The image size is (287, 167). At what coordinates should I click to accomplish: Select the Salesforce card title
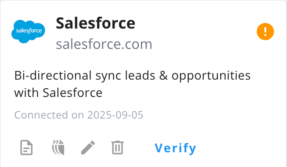click(95, 23)
